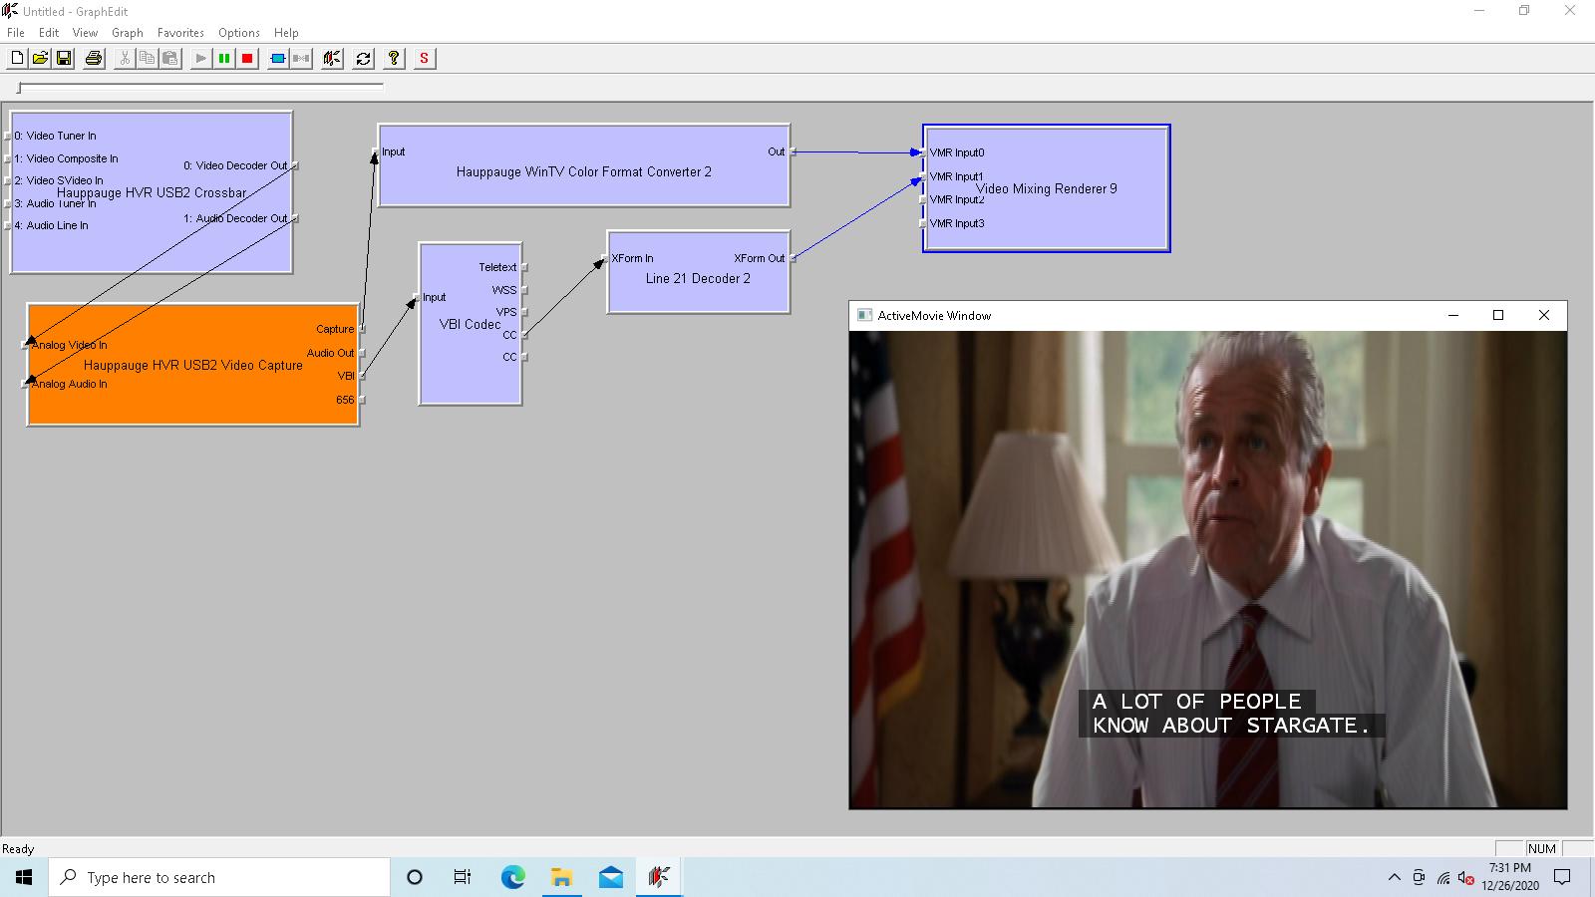Click the Paste clipboard icon
Screen dimensions: 1595x897
tap(170, 59)
